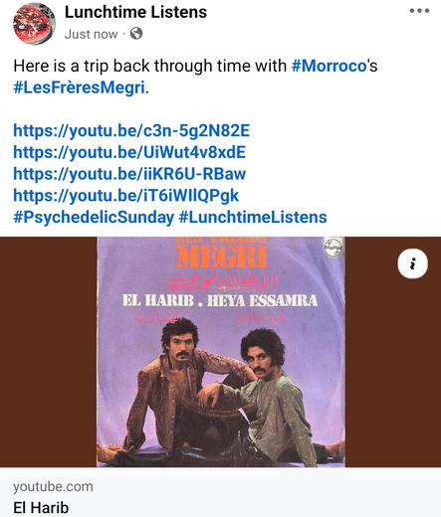This screenshot has height=517, width=441.
Task: Click the Philips logo on album cover
Action: [x=333, y=247]
